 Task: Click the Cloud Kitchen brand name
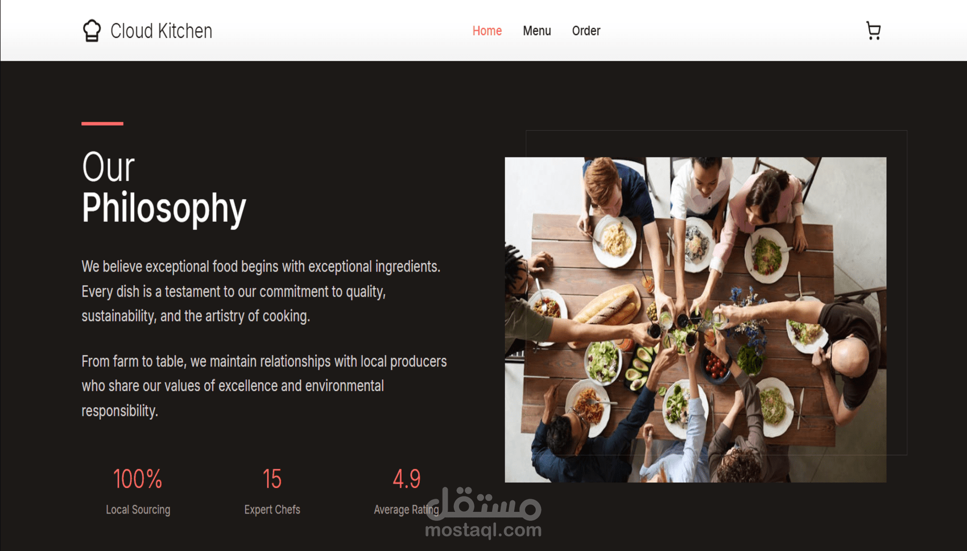[161, 31]
